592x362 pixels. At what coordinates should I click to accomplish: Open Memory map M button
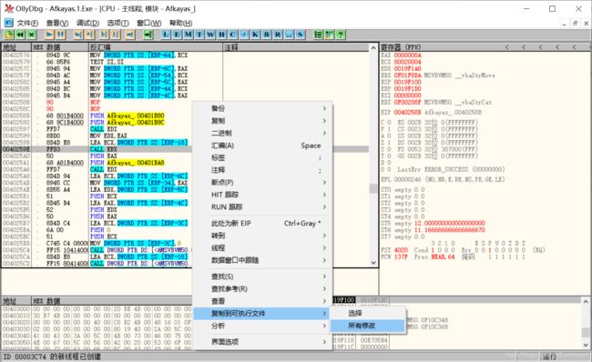[x=188, y=35]
